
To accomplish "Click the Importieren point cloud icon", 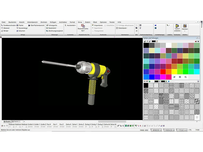I will click(x=98, y=25).
